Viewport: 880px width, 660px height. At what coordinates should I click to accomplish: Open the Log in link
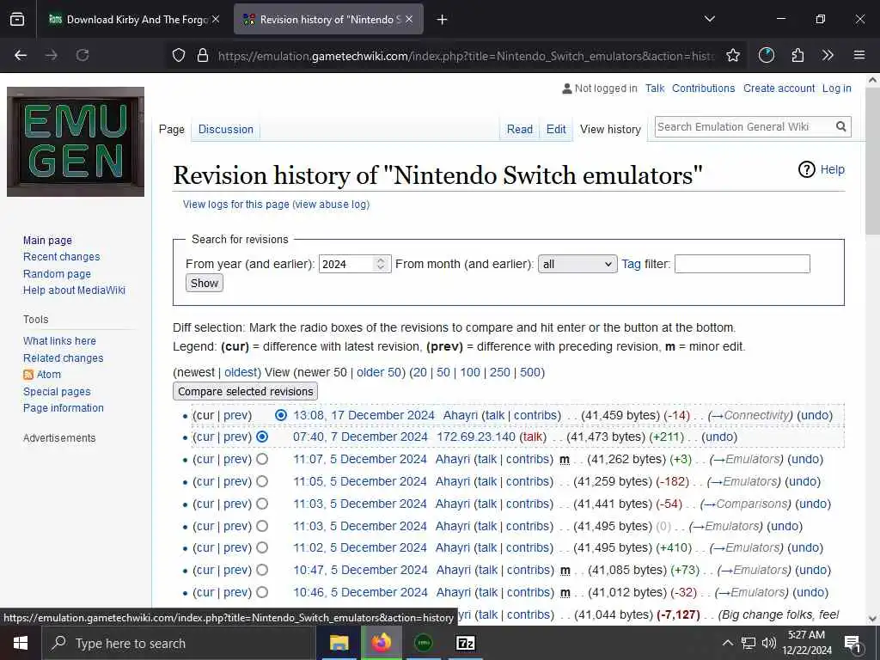(837, 89)
